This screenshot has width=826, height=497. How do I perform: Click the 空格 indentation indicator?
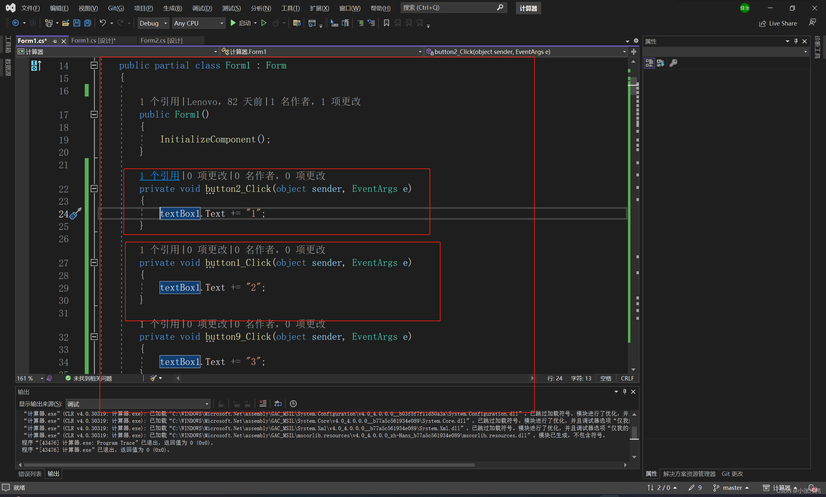tap(606, 378)
